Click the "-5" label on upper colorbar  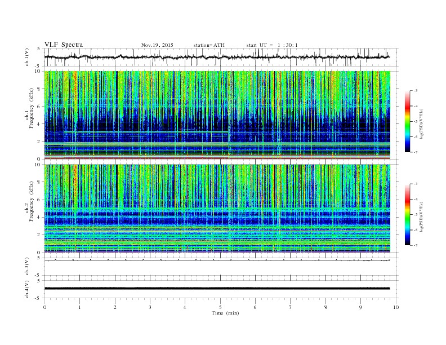coord(416,122)
